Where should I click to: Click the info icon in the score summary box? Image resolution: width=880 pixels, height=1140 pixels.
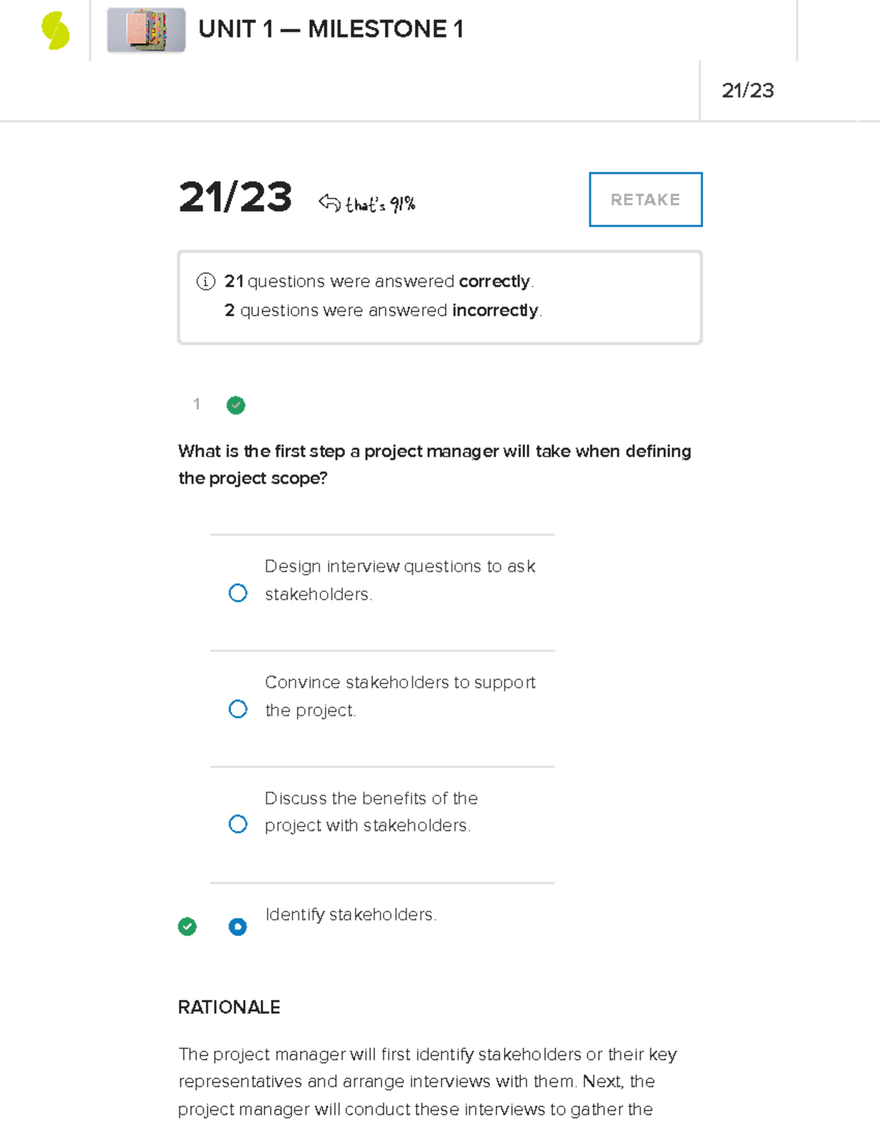pyautogui.click(x=204, y=281)
